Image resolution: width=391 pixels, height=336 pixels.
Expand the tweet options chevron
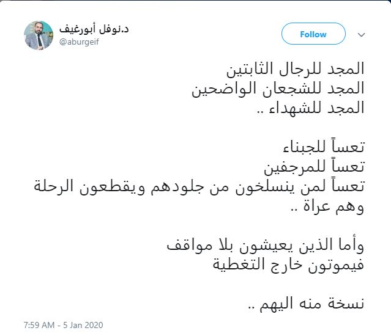click(x=362, y=34)
